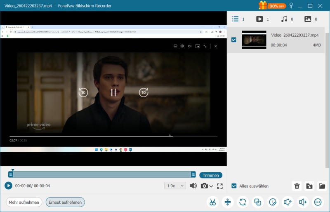The height and width of the screenshot is (212, 330).
Task: Open the extract audio tool
Action: (x=288, y=202)
